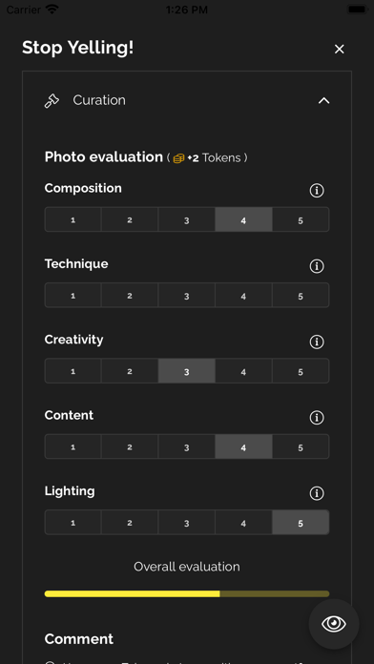
Task: View the Lighting info icon
Action: click(317, 493)
